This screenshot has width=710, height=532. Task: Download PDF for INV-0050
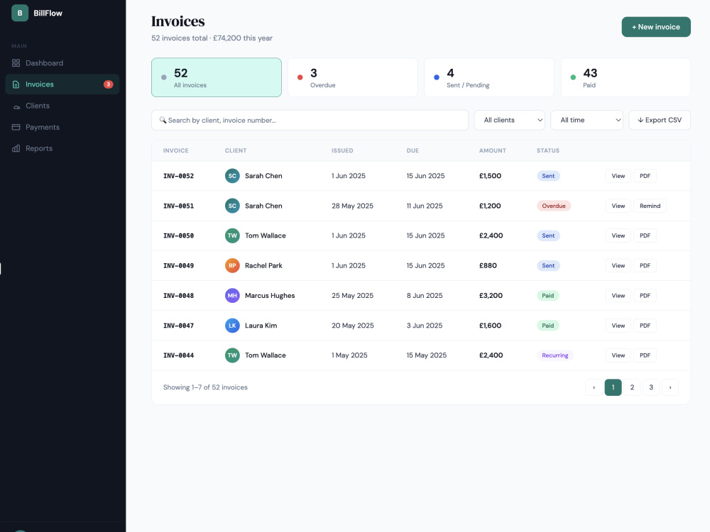tap(645, 235)
